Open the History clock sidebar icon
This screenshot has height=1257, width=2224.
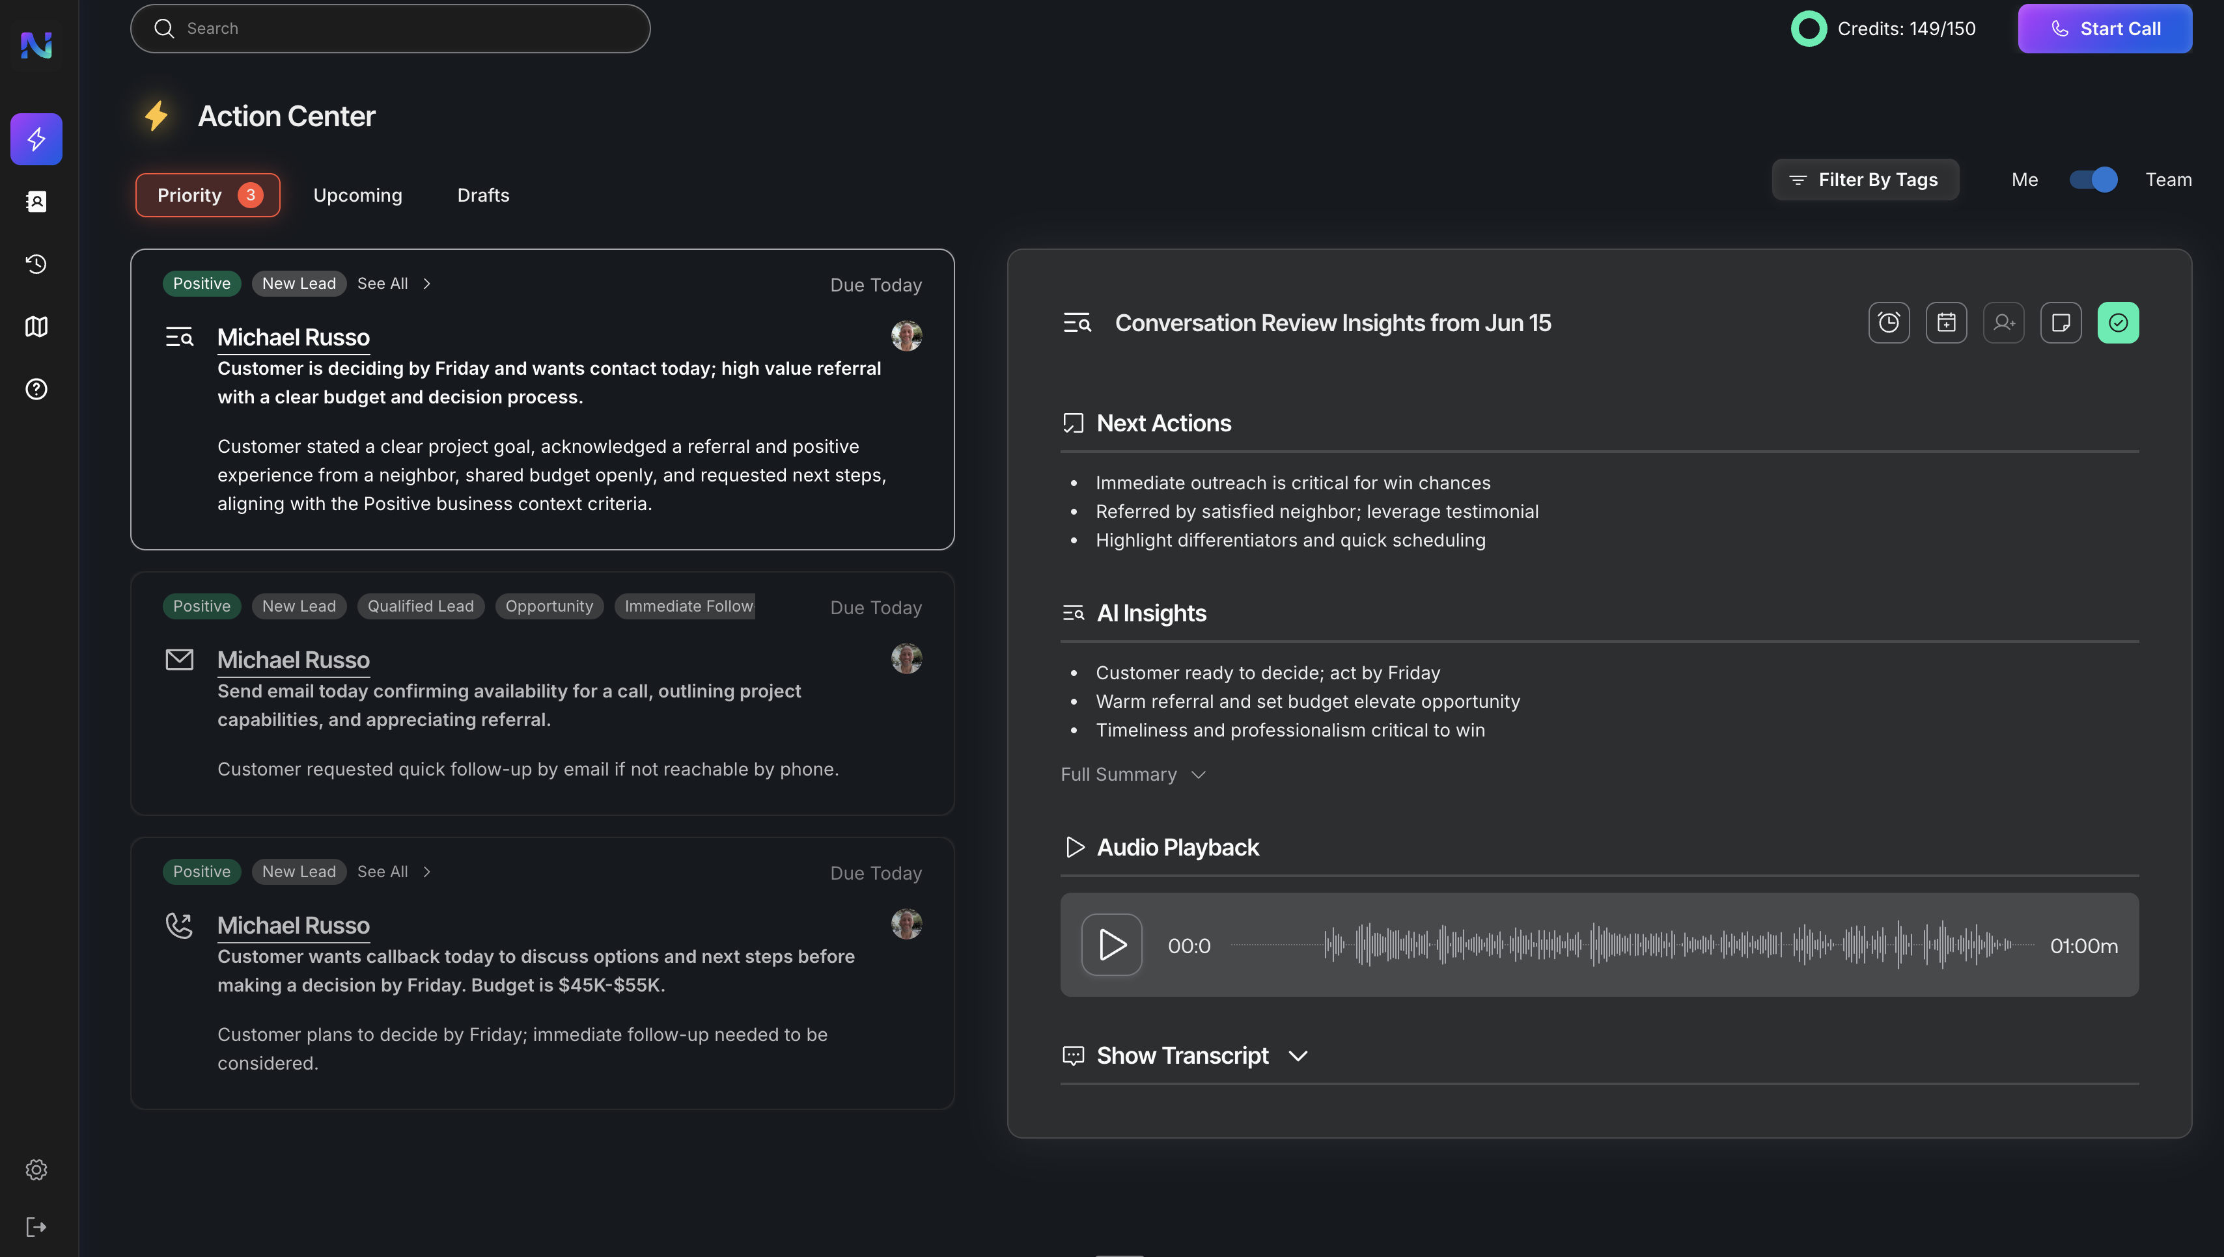pos(36,264)
